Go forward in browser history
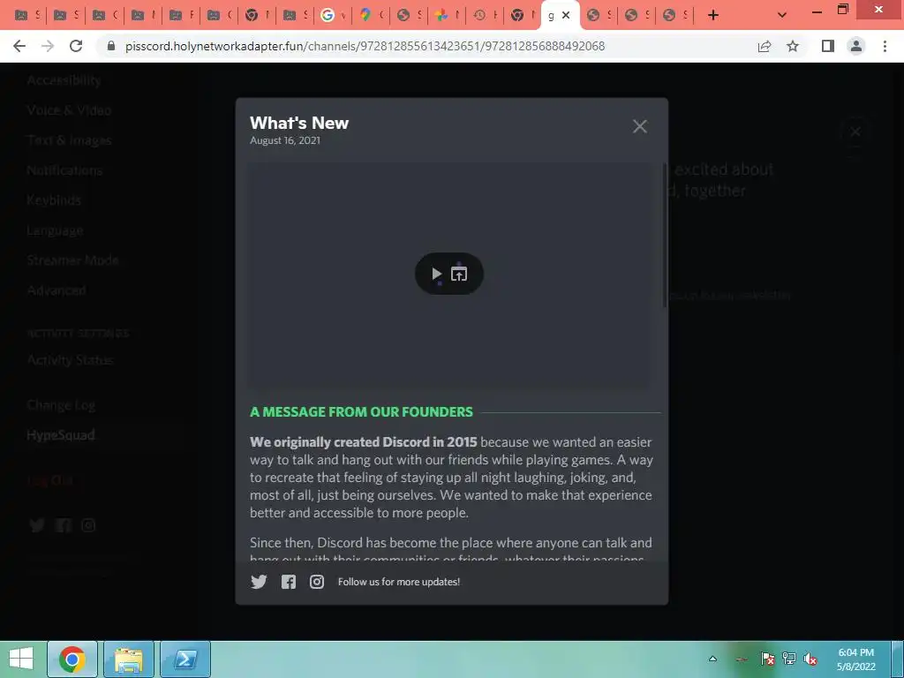 pyautogui.click(x=48, y=46)
